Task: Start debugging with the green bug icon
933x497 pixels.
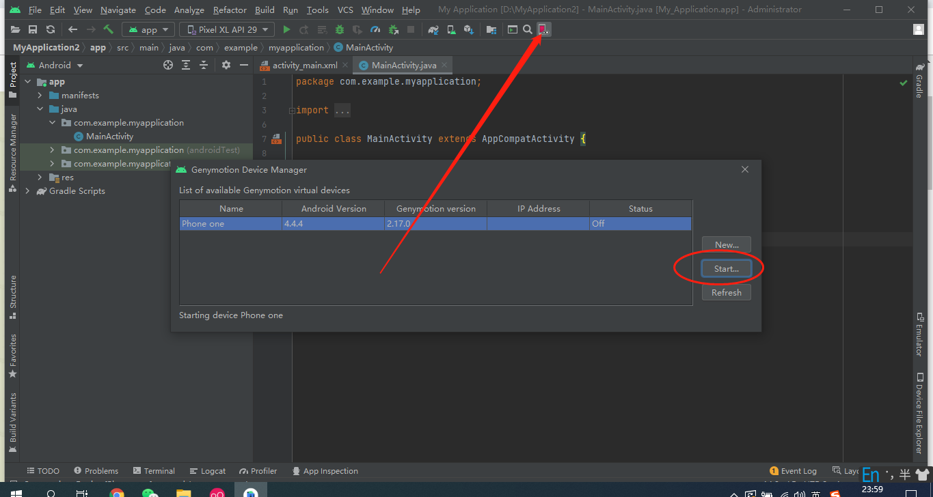Action: 340,29
